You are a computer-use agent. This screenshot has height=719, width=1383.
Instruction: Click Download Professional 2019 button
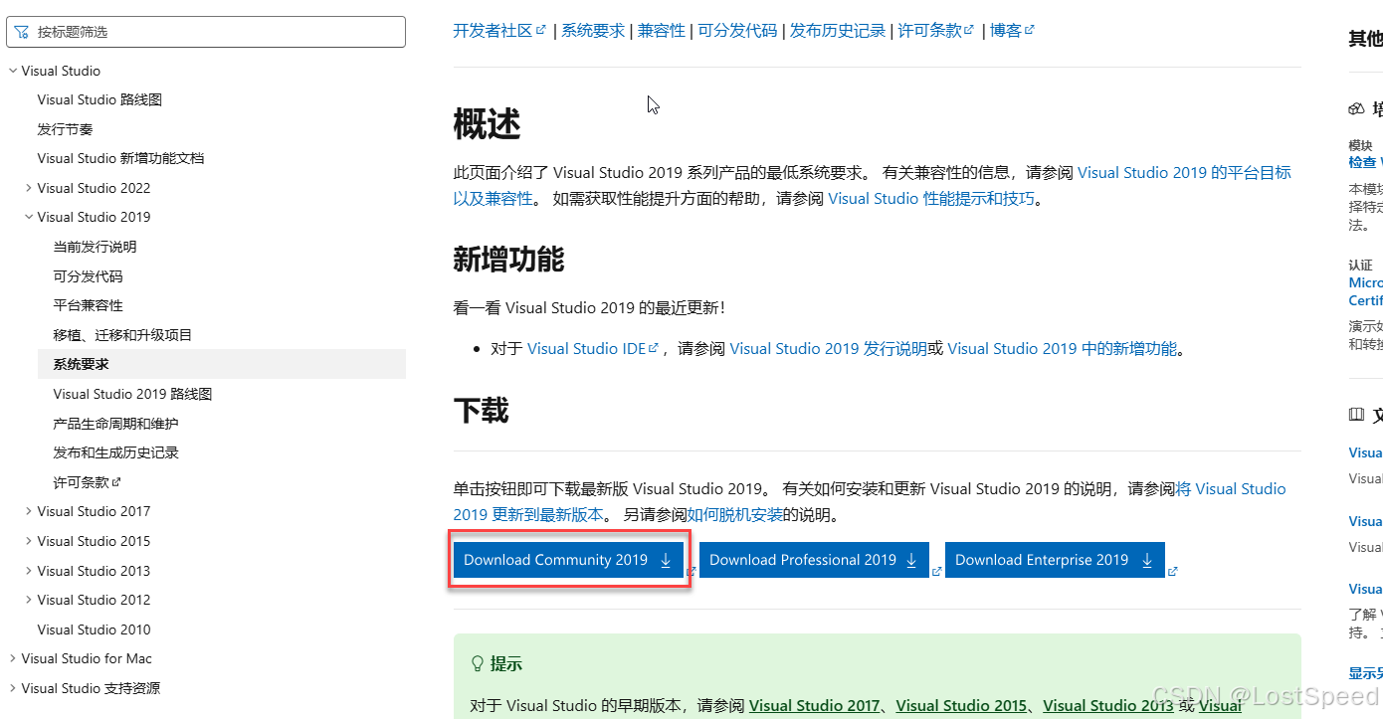point(814,560)
